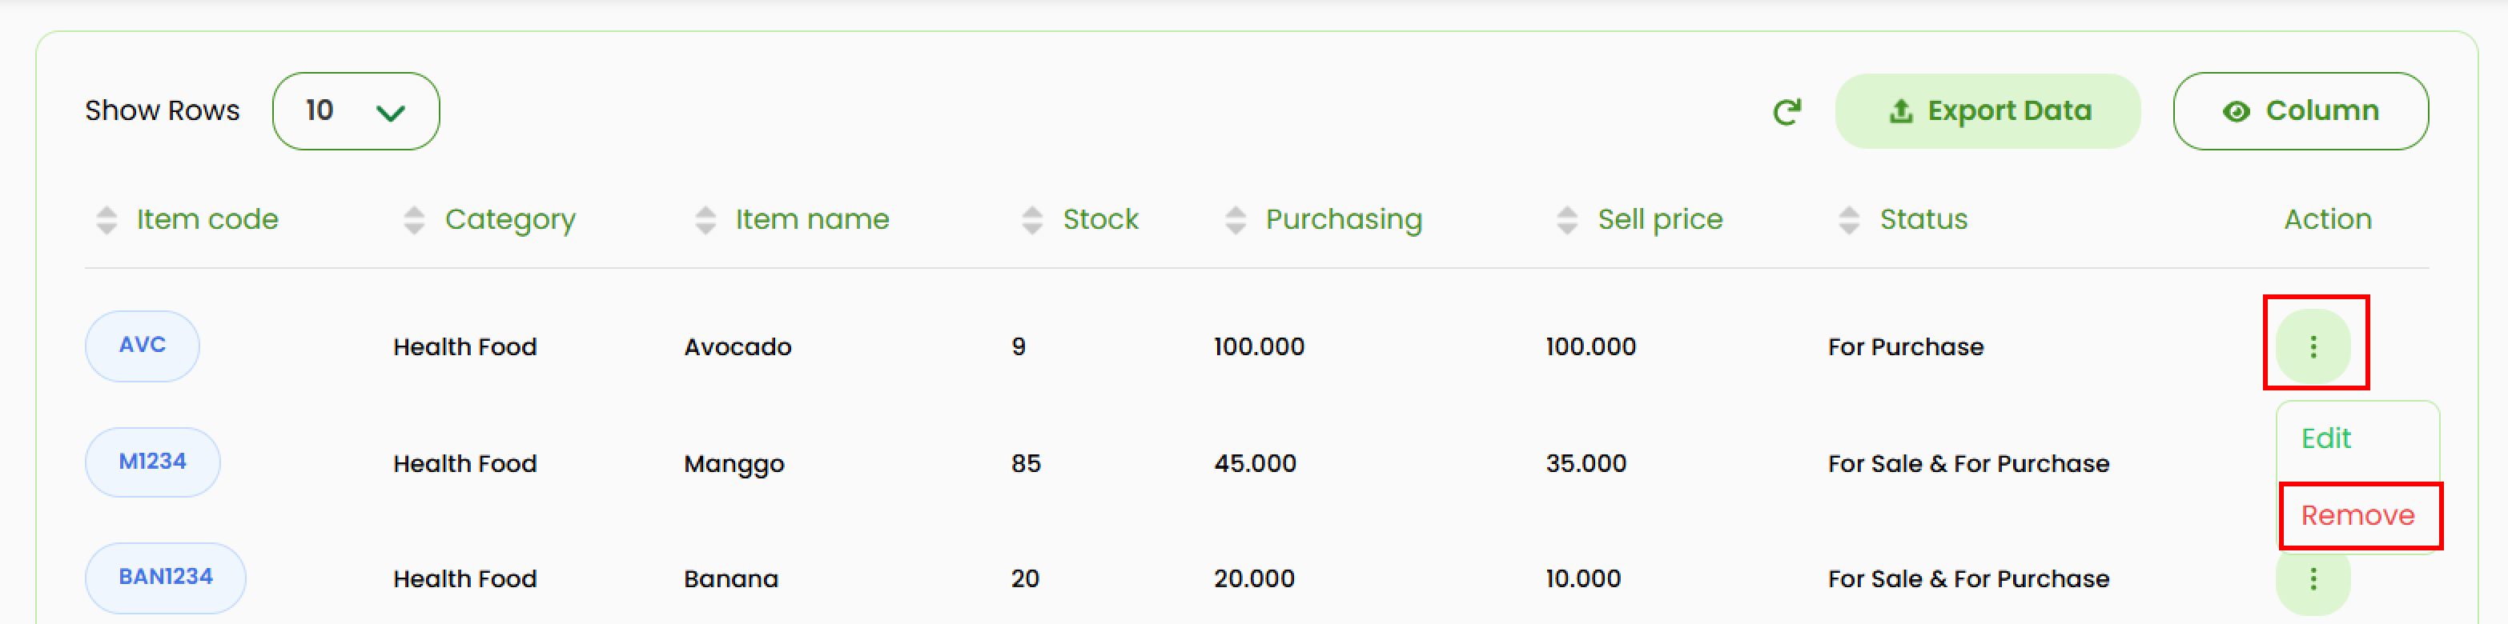This screenshot has width=2508, height=624.
Task: Sort table by Sell price
Action: (1566, 220)
